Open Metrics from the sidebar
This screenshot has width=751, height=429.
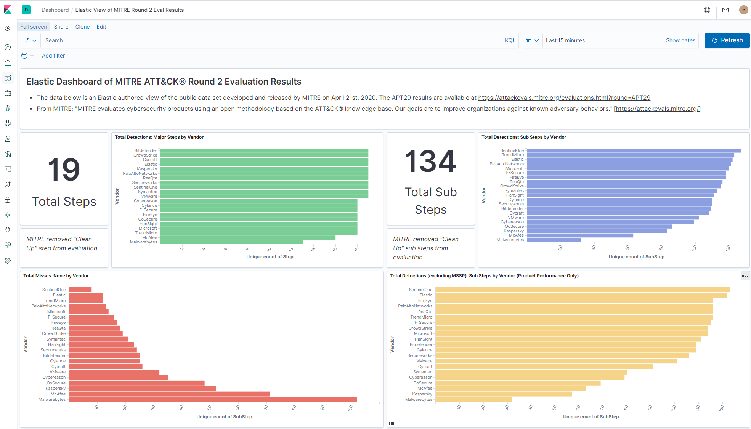(x=8, y=139)
